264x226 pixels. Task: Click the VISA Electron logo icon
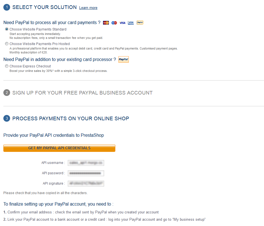[x=131, y=23]
